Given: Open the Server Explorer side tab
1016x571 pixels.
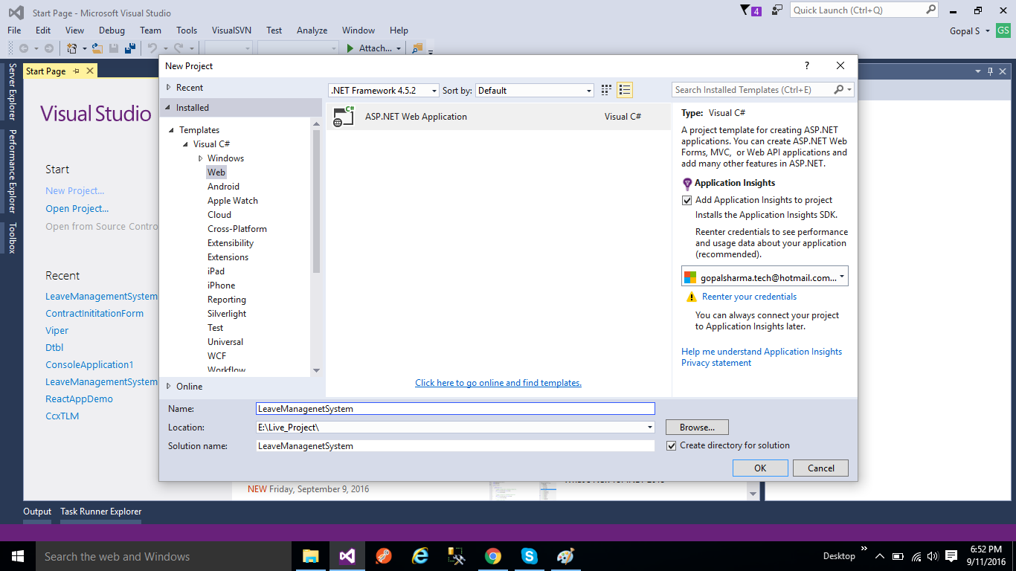Looking at the screenshot, I should tap(12, 91).
